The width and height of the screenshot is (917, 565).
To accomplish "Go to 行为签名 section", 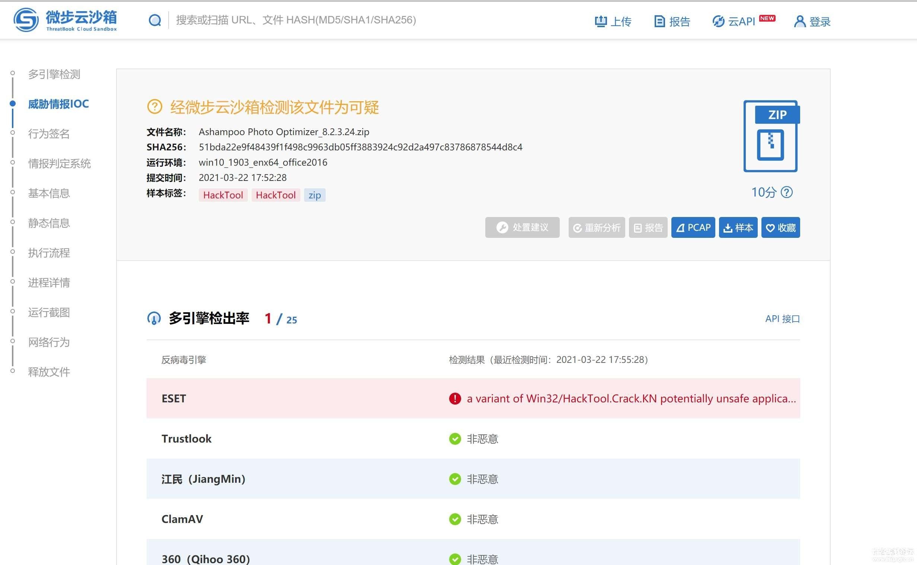I will tap(49, 133).
